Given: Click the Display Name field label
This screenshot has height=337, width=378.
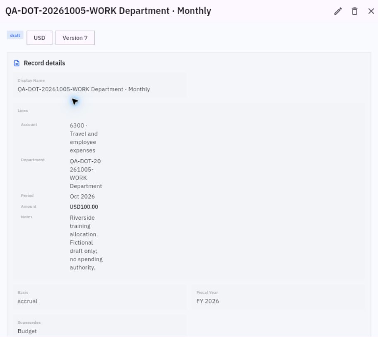Looking at the screenshot, I should coord(31,80).
